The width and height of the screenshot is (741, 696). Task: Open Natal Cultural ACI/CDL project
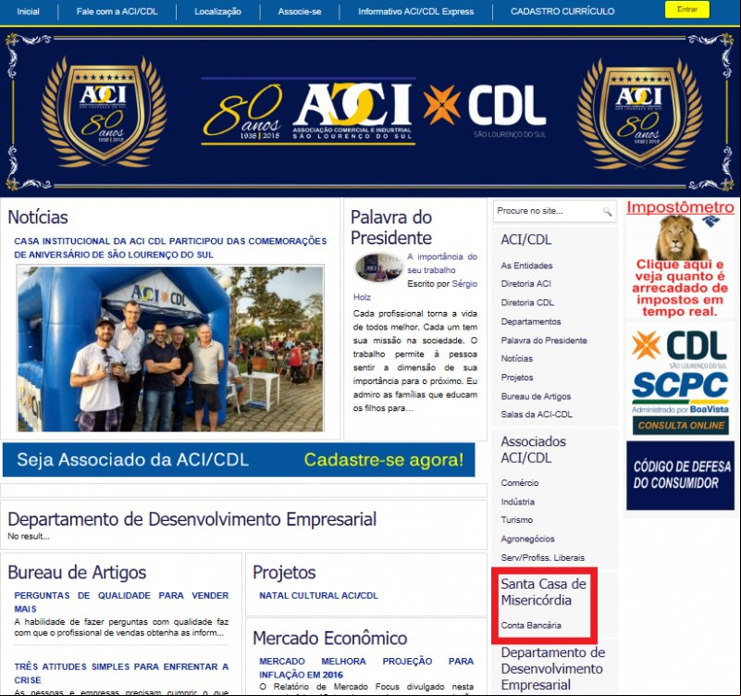(x=318, y=596)
